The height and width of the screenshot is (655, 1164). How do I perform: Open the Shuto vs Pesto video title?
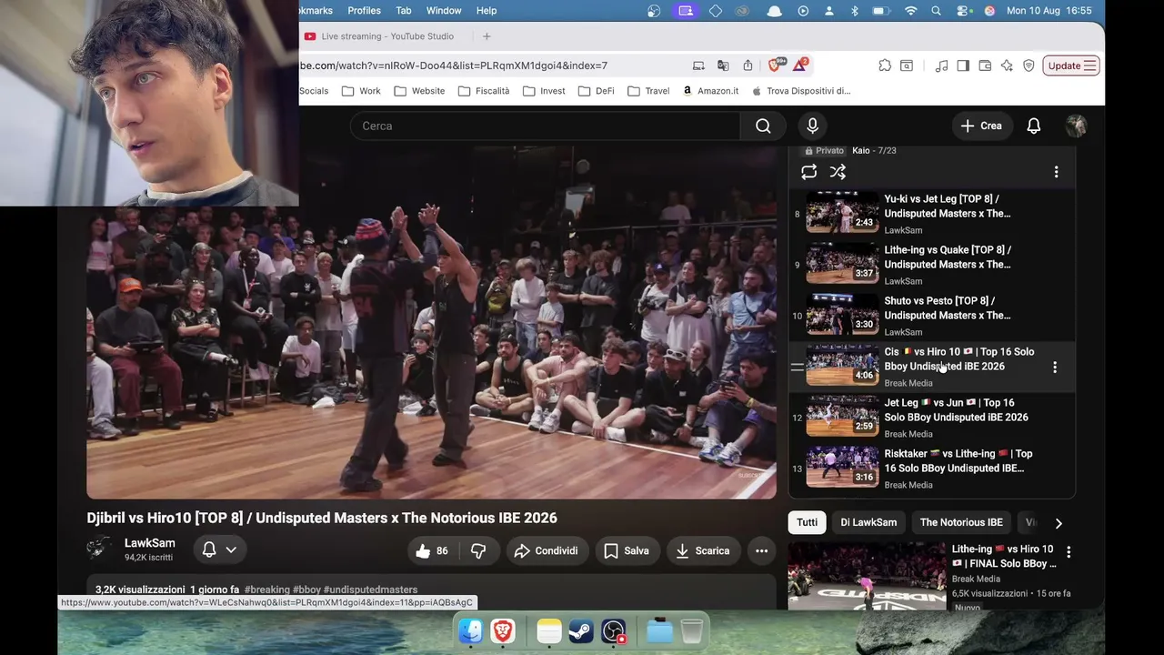pos(948,308)
